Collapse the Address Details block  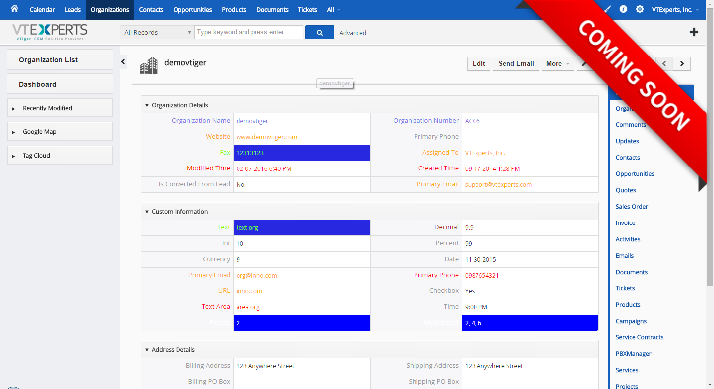(147, 350)
